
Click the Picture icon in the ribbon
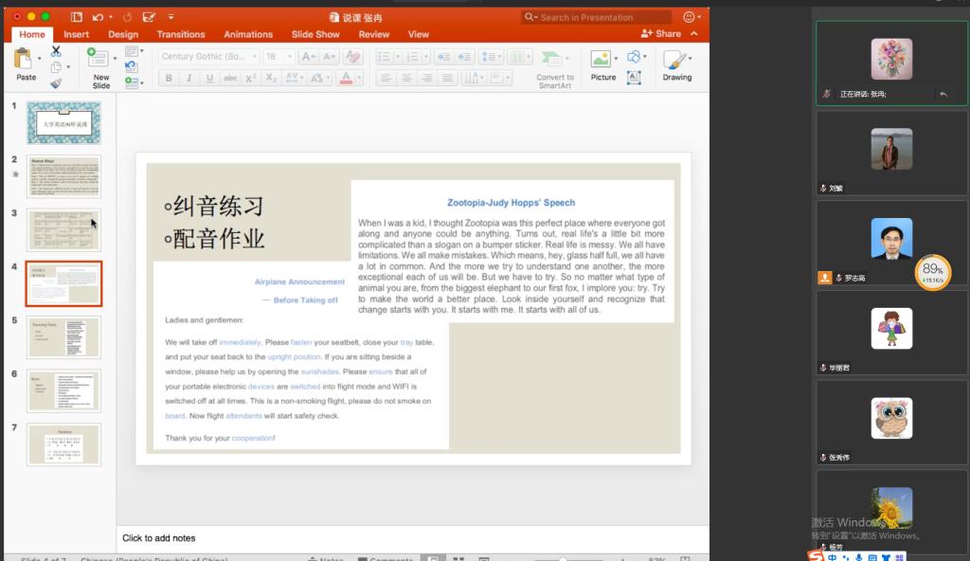pyautogui.click(x=602, y=63)
